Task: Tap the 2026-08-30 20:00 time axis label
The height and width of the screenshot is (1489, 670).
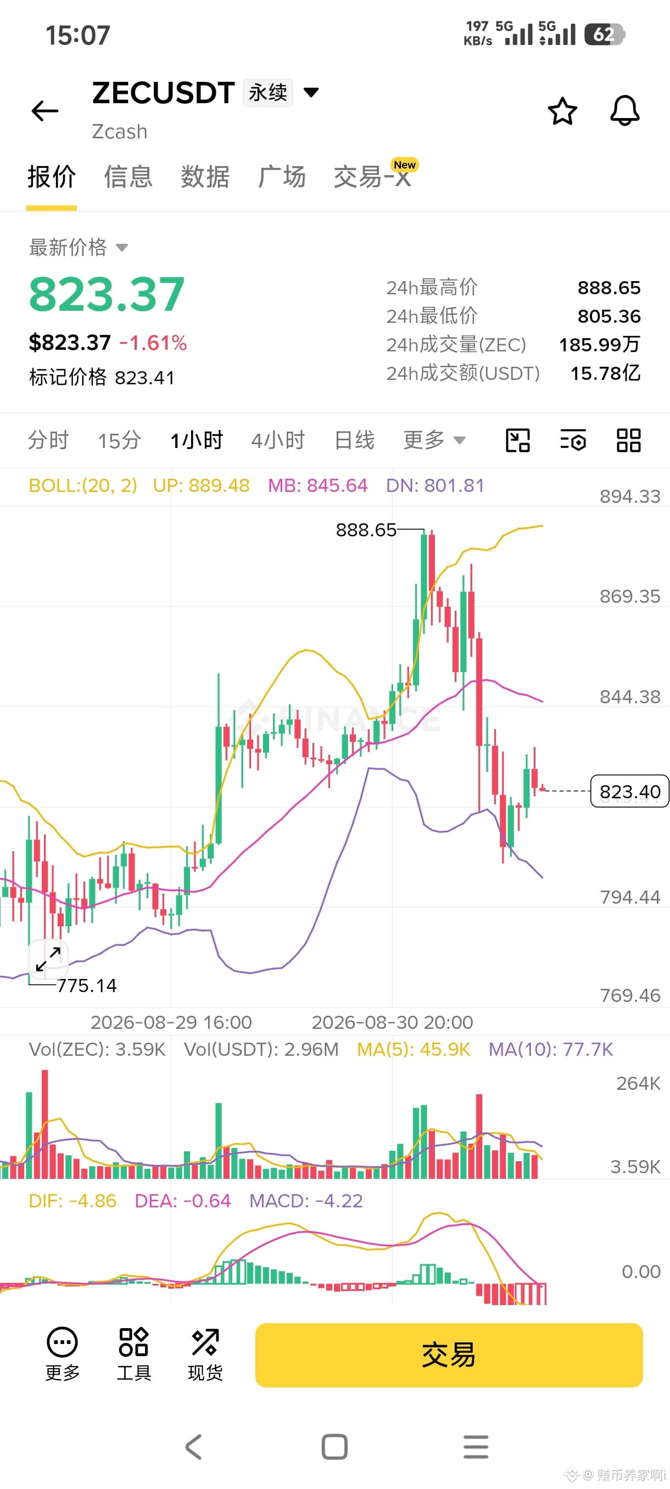Action: coord(393,1022)
